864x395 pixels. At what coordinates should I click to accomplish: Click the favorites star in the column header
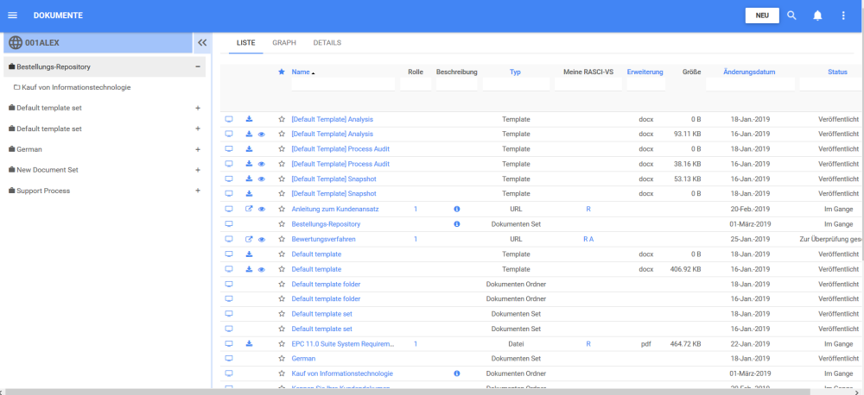pos(282,72)
